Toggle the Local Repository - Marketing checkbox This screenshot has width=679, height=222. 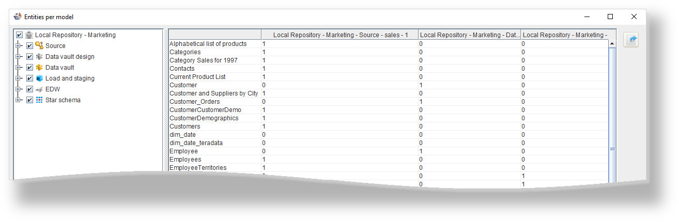20,35
